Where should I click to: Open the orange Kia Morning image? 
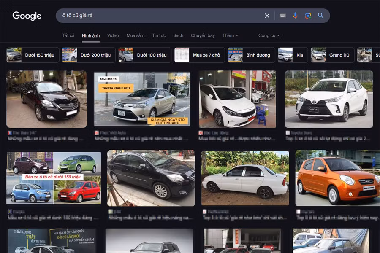pos(337,178)
